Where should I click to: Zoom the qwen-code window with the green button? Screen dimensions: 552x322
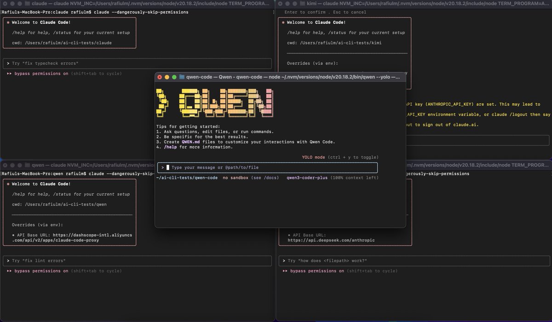174,77
